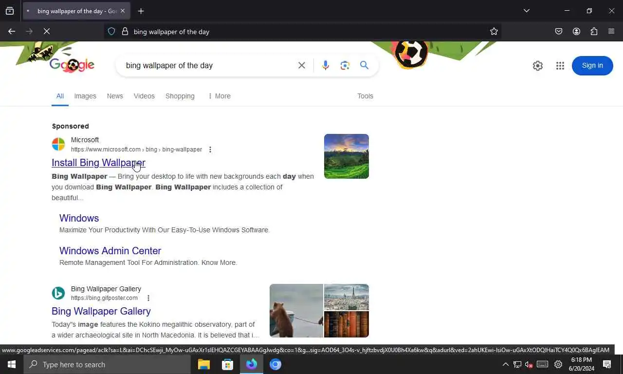623x374 pixels.
Task: Open Google quick settings gear
Action: [x=538, y=66]
